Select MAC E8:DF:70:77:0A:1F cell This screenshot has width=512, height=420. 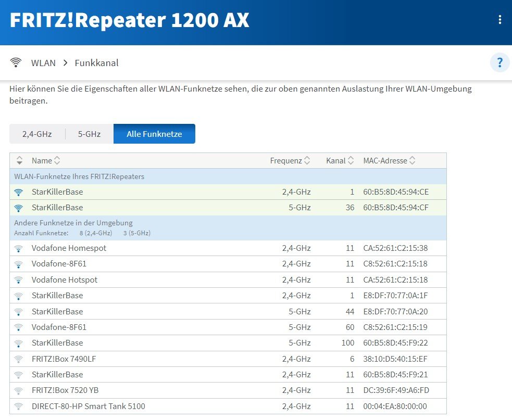tap(395, 295)
